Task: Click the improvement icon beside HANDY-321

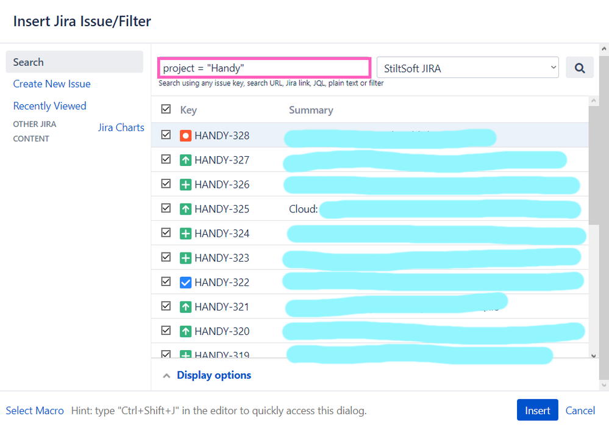Action: [186, 307]
